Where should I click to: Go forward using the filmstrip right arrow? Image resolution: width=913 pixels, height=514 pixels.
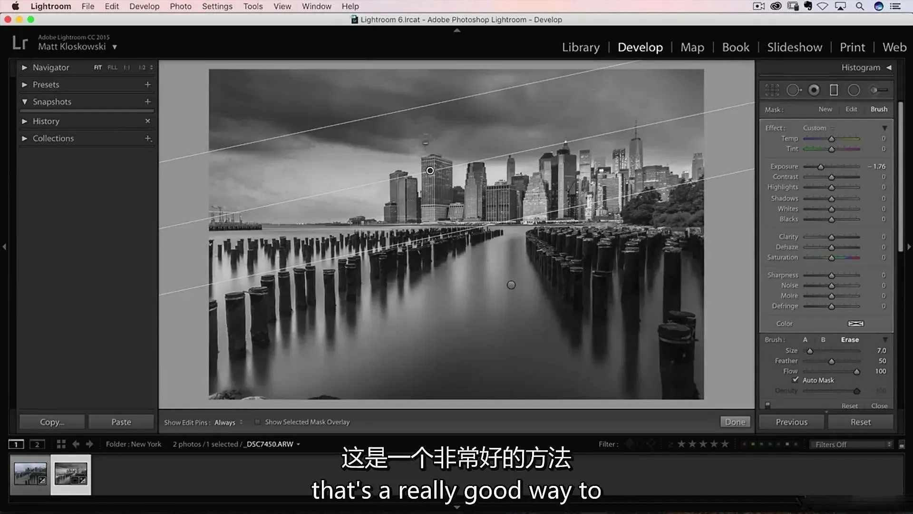point(89,444)
